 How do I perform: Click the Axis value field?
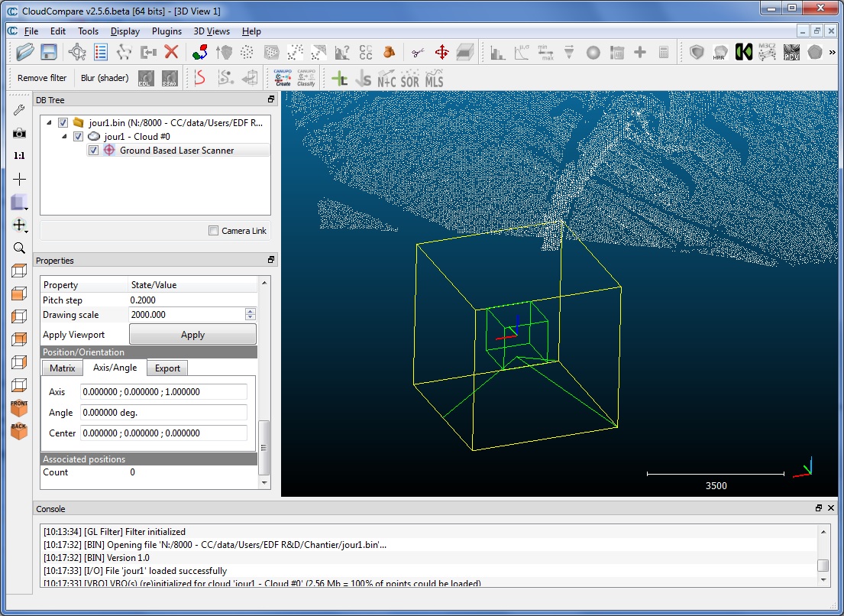click(163, 392)
